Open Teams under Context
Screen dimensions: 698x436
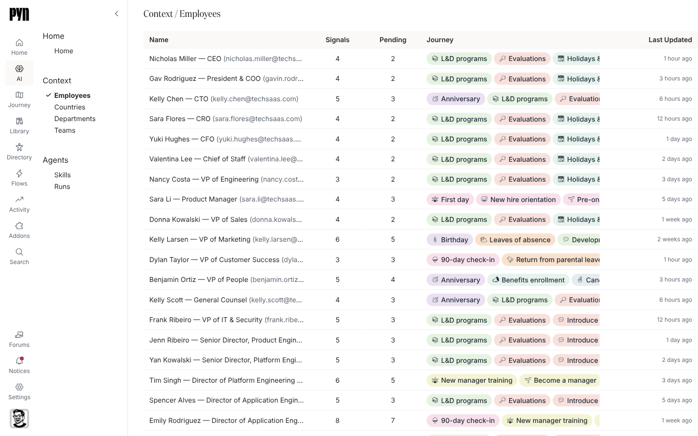point(65,130)
